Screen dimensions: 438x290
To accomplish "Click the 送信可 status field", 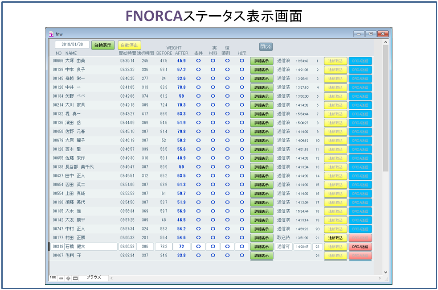I will [283, 247].
